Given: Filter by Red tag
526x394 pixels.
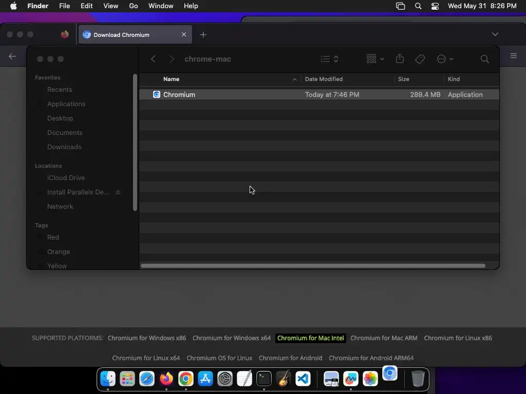Looking at the screenshot, I should 53,237.
